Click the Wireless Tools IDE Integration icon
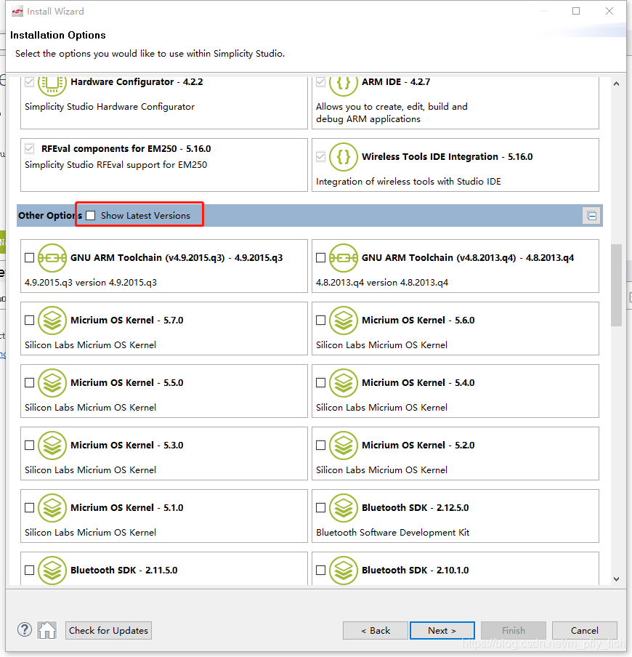 (344, 157)
